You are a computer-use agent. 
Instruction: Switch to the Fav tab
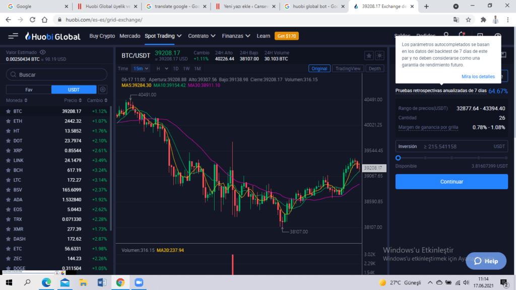[x=29, y=90]
